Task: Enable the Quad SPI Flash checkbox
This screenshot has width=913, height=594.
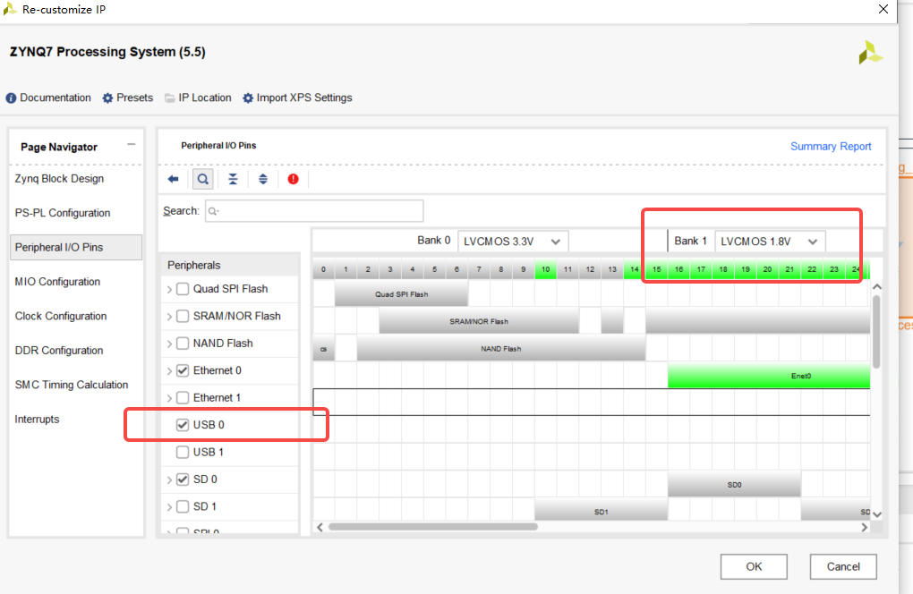Action: click(x=183, y=289)
